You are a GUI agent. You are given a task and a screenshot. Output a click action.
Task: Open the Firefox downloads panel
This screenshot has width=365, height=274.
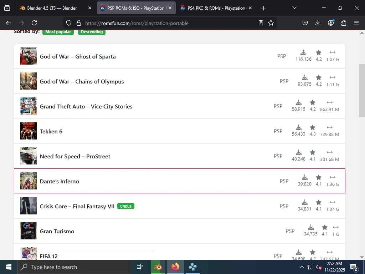318,23
